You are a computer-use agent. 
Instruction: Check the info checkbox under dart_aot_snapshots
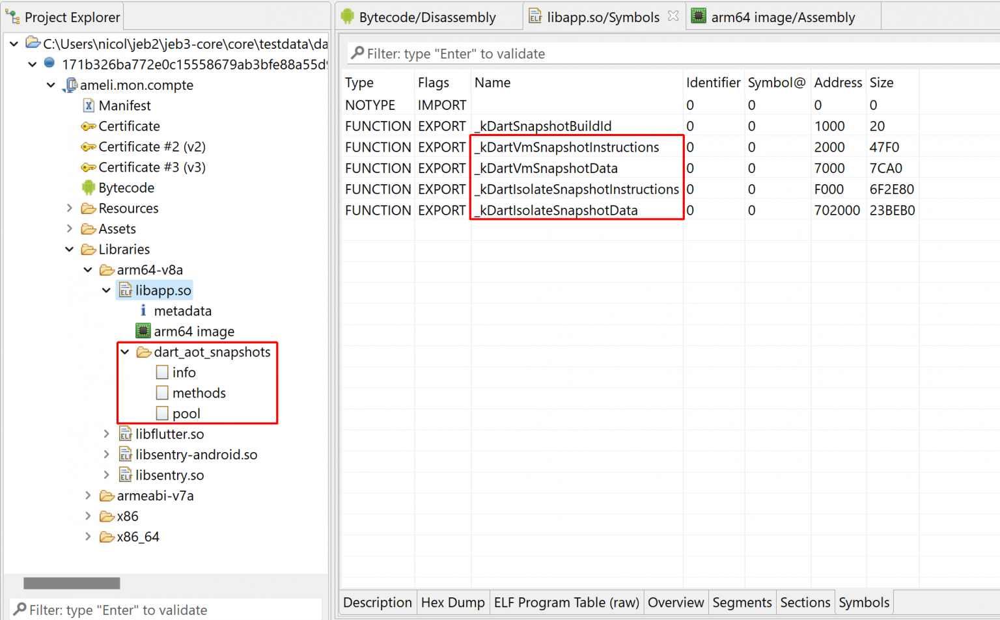click(x=162, y=371)
